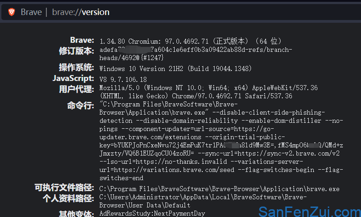Click the pings --component-updater command line row
The width and height of the screenshot is (361, 217).
tap(187, 129)
